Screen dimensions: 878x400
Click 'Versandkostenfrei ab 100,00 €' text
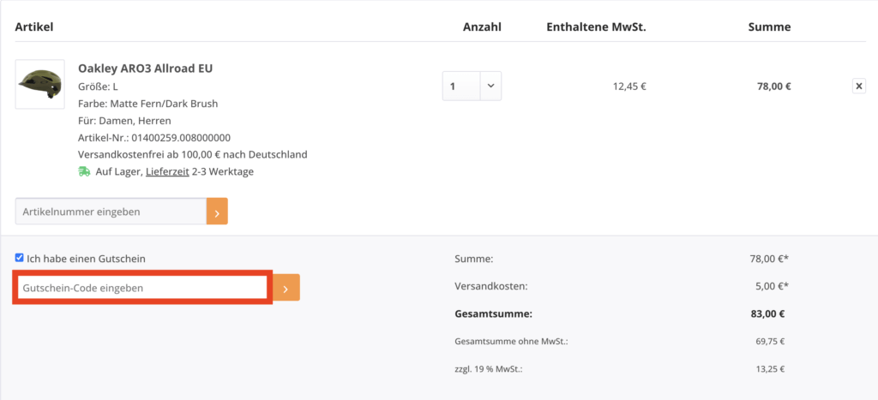pyautogui.click(x=148, y=154)
